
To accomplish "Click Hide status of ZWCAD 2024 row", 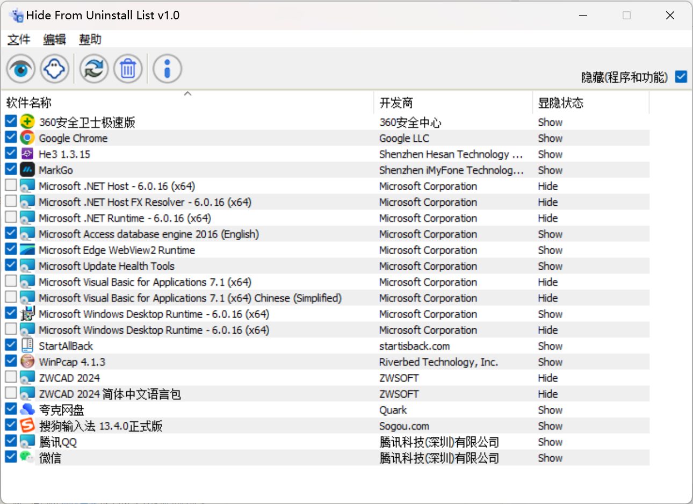I will (x=548, y=378).
